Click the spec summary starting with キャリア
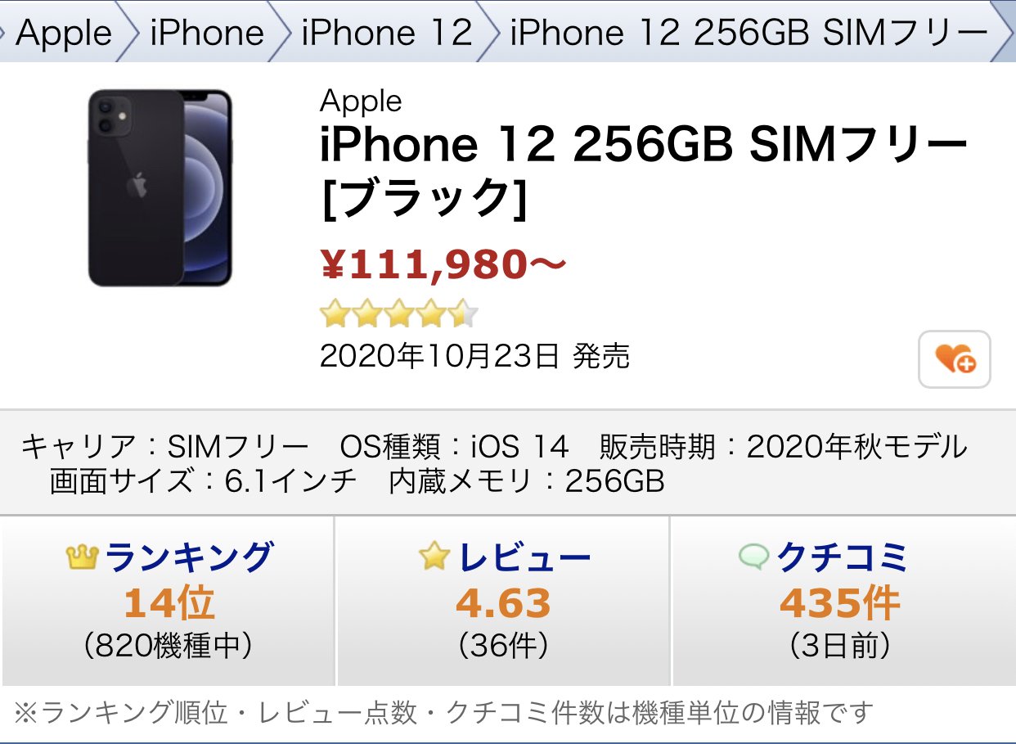 [x=494, y=464]
